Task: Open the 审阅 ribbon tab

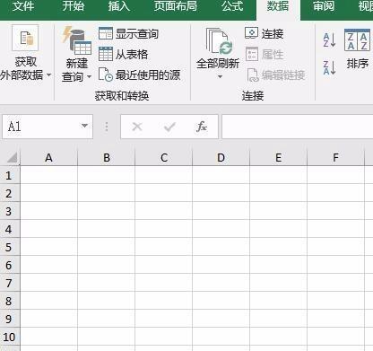Action: click(x=324, y=6)
